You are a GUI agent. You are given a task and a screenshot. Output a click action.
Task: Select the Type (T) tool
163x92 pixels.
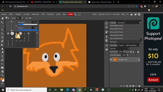[x=2, y=56]
